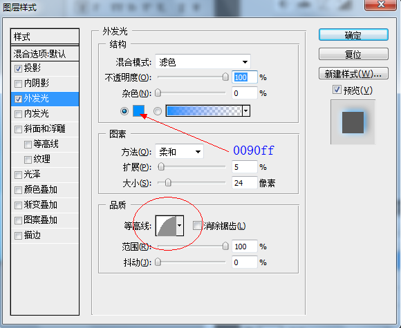Enable the 内阴影 checkbox

click(x=18, y=84)
